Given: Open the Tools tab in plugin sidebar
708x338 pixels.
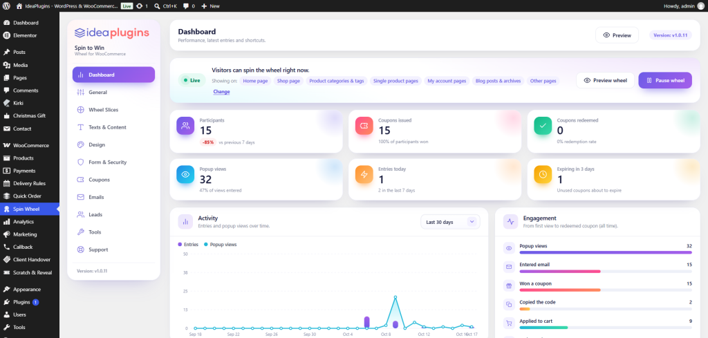Looking at the screenshot, I should [114, 232].
